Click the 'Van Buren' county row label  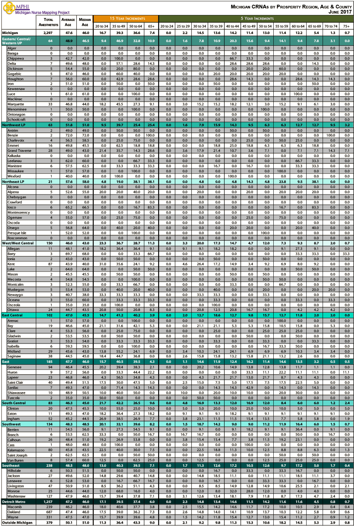[x=15, y=461]
